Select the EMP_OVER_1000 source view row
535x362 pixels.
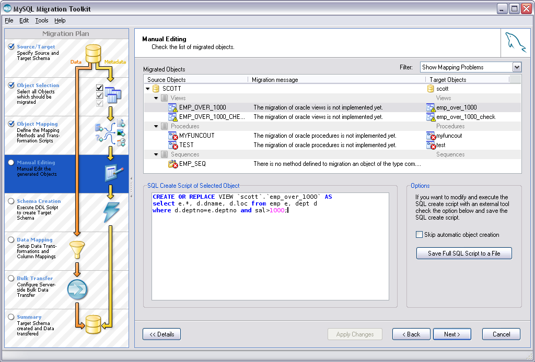pyautogui.click(x=333, y=107)
